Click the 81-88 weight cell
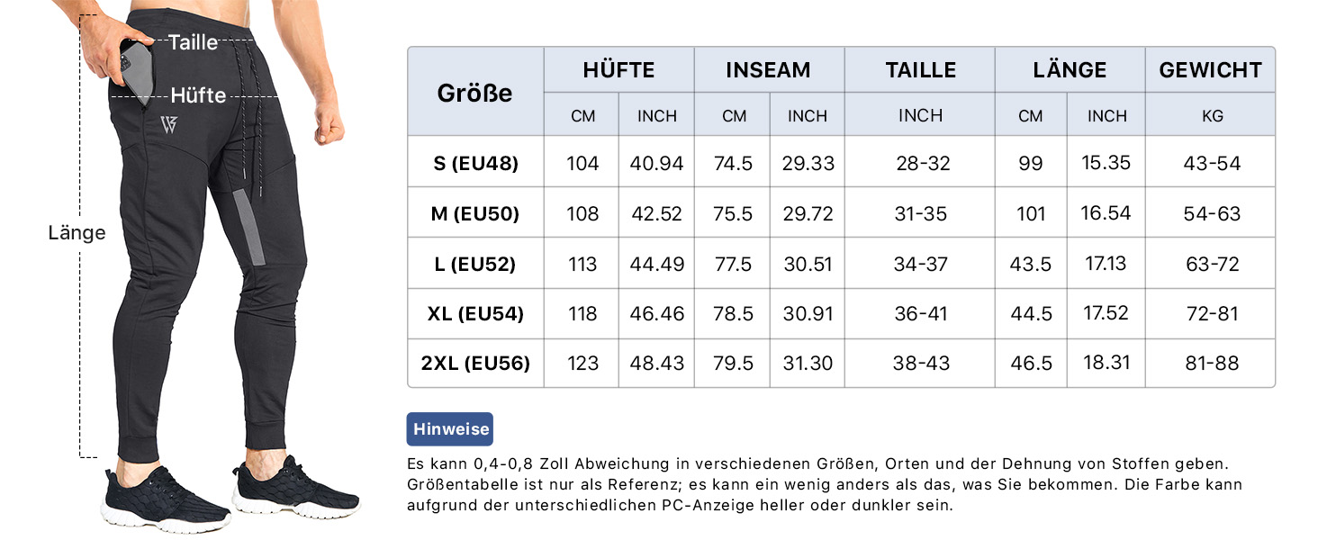Screen dimensions: 1318x540 [x=1212, y=364]
